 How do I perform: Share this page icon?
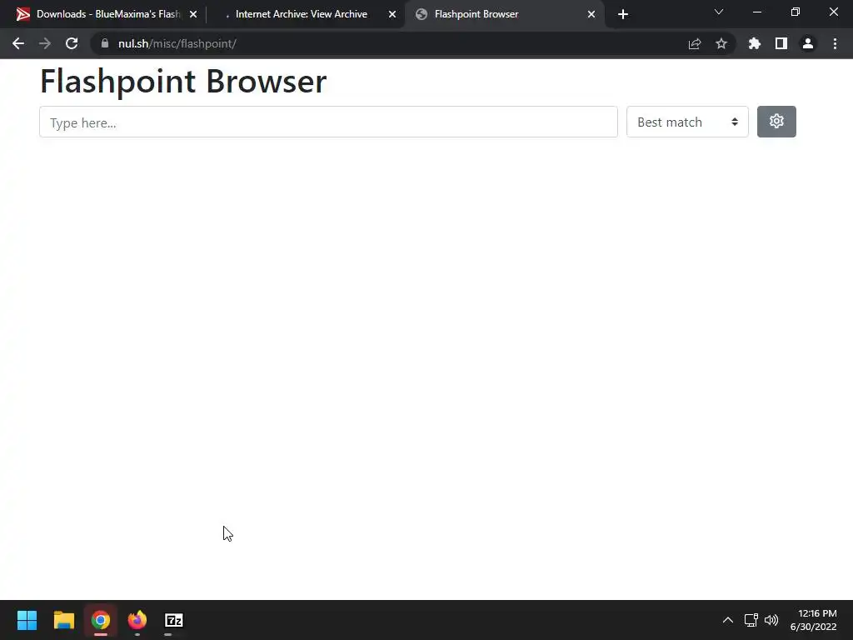coord(695,43)
